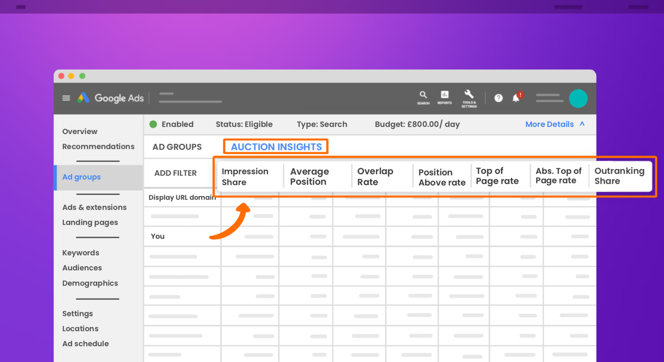Image resolution: width=664 pixels, height=362 pixels.
Task: Toggle the Ad groups sidebar selection
Action: (x=81, y=177)
